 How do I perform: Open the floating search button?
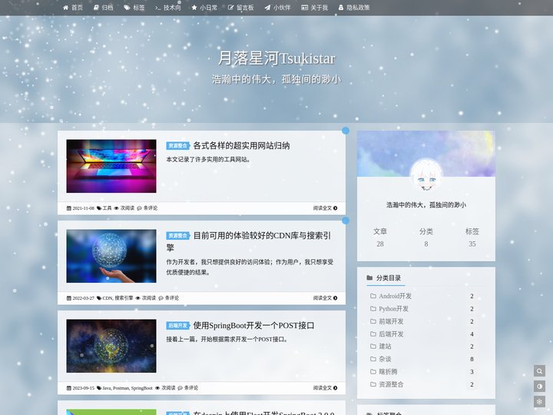coord(539,371)
